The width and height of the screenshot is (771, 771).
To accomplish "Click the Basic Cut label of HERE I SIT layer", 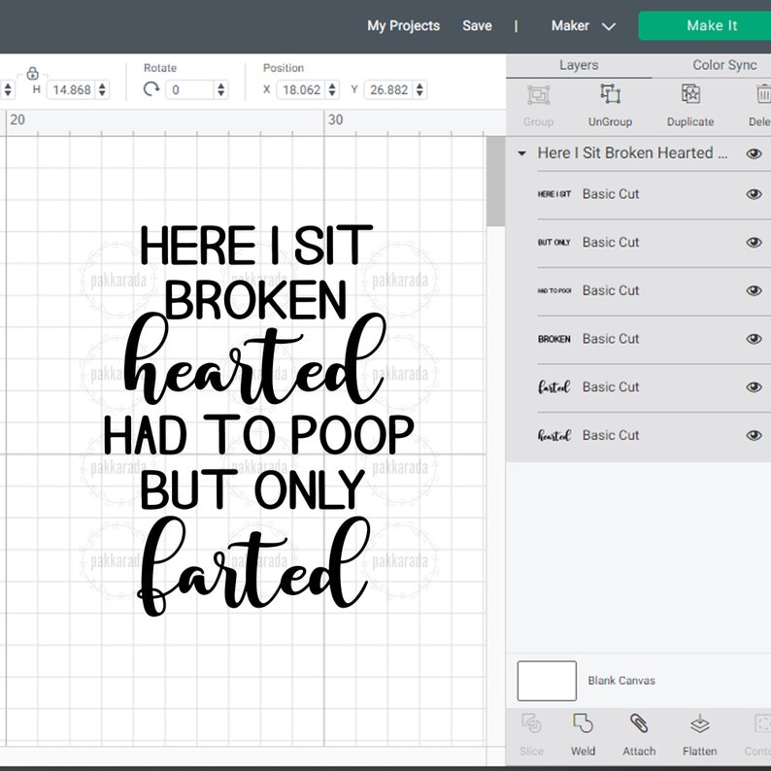I will pos(611,194).
